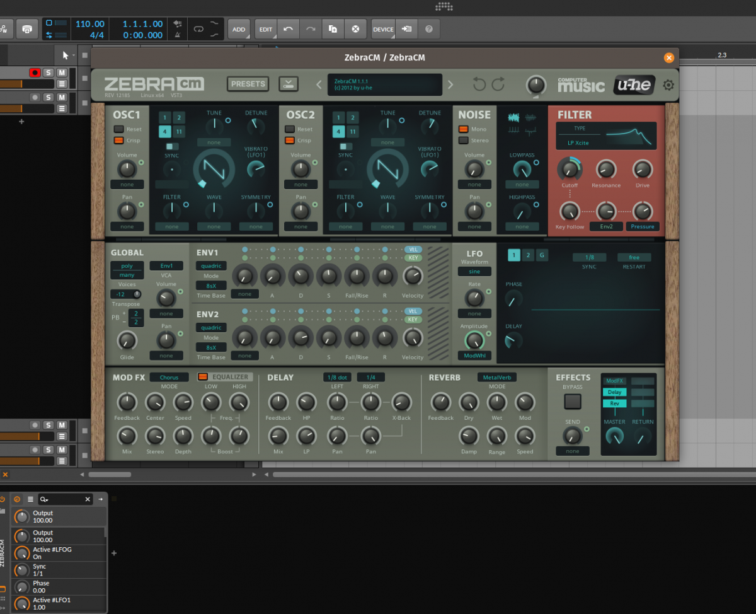This screenshot has height=614, width=756.
Task: Switch to LFO tab 2
Action: [x=528, y=255]
